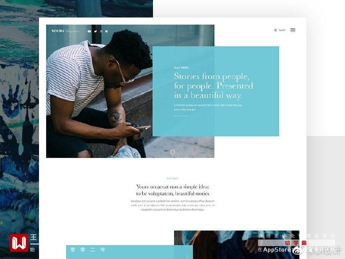
Task: Click the YOURS Magazine logo
Action: pyautogui.click(x=65, y=31)
